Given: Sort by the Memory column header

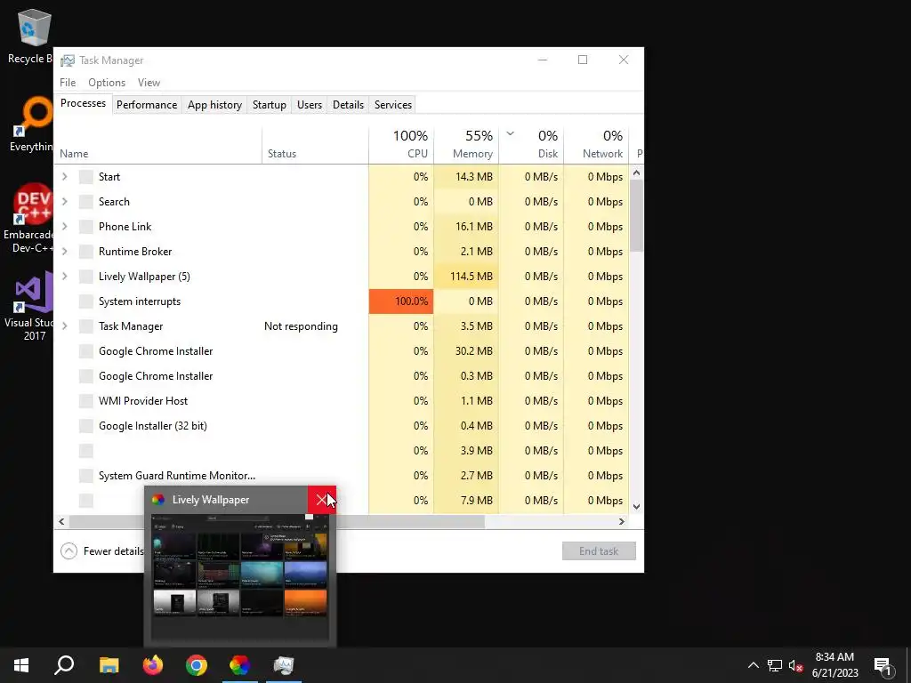Looking at the screenshot, I should 466,144.
